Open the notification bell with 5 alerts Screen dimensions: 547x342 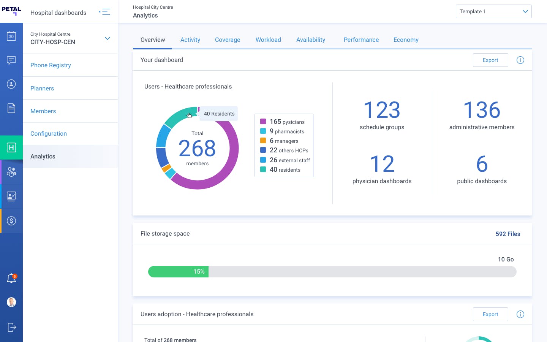pos(11,278)
